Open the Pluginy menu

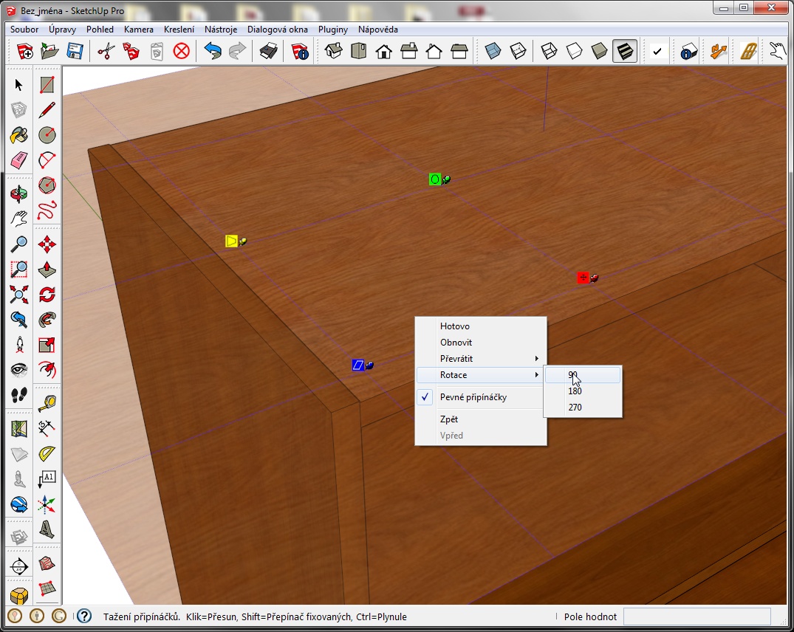point(332,30)
